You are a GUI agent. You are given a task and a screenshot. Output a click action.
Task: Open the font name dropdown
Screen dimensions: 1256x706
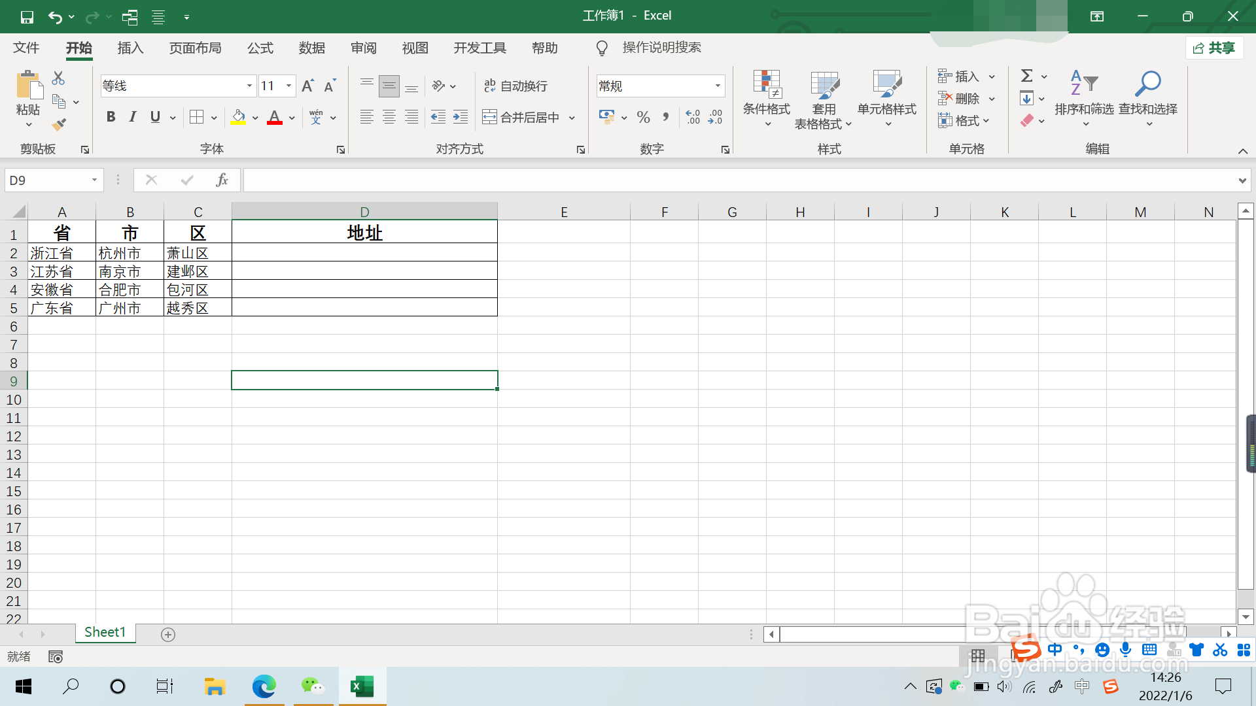click(249, 86)
